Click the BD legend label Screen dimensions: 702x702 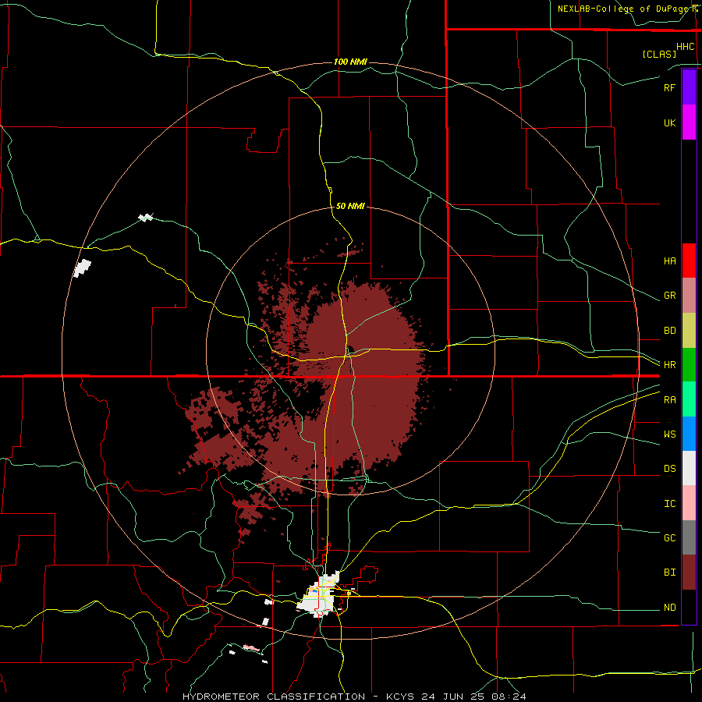[x=669, y=331]
